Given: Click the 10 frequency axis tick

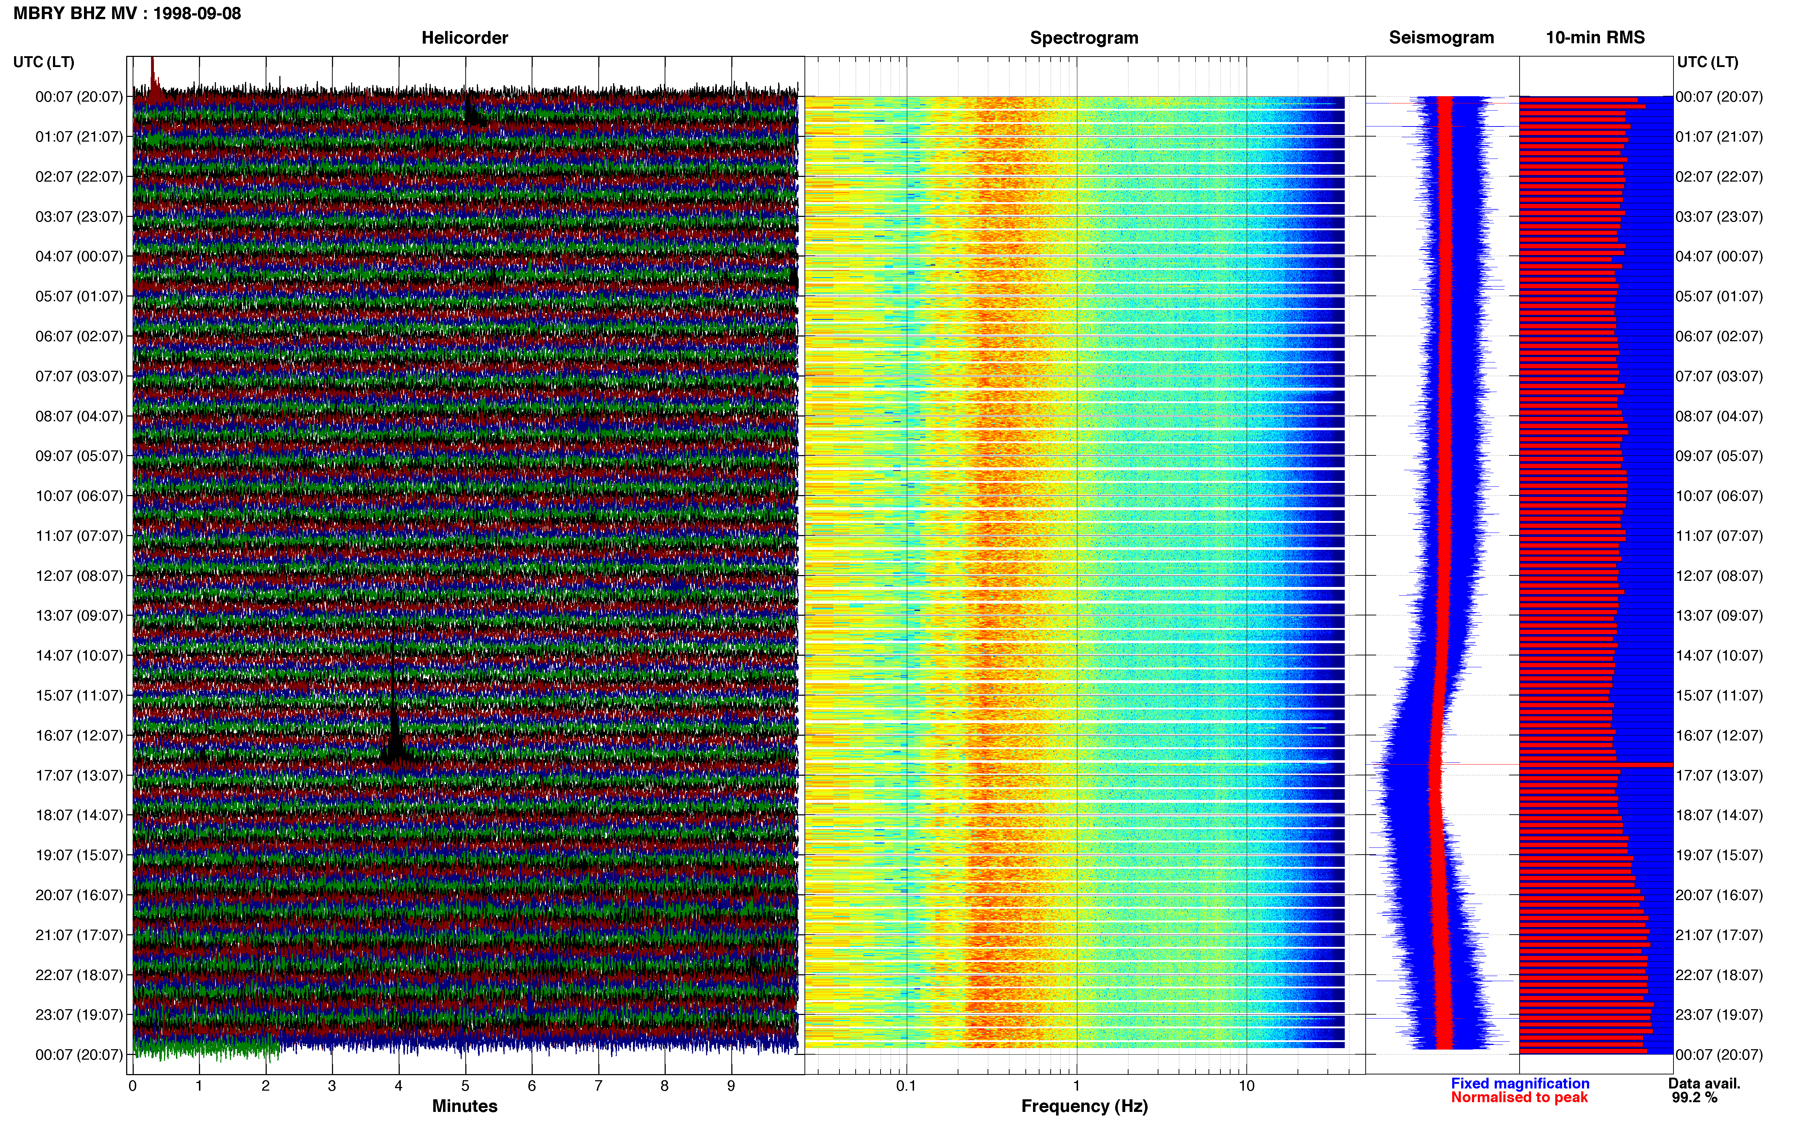Looking at the screenshot, I should click(x=1246, y=1086).
